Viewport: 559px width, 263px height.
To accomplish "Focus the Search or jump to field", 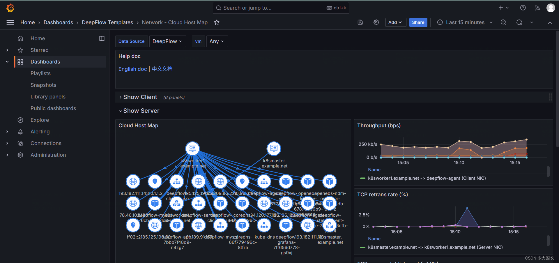I will coord(281,8).
